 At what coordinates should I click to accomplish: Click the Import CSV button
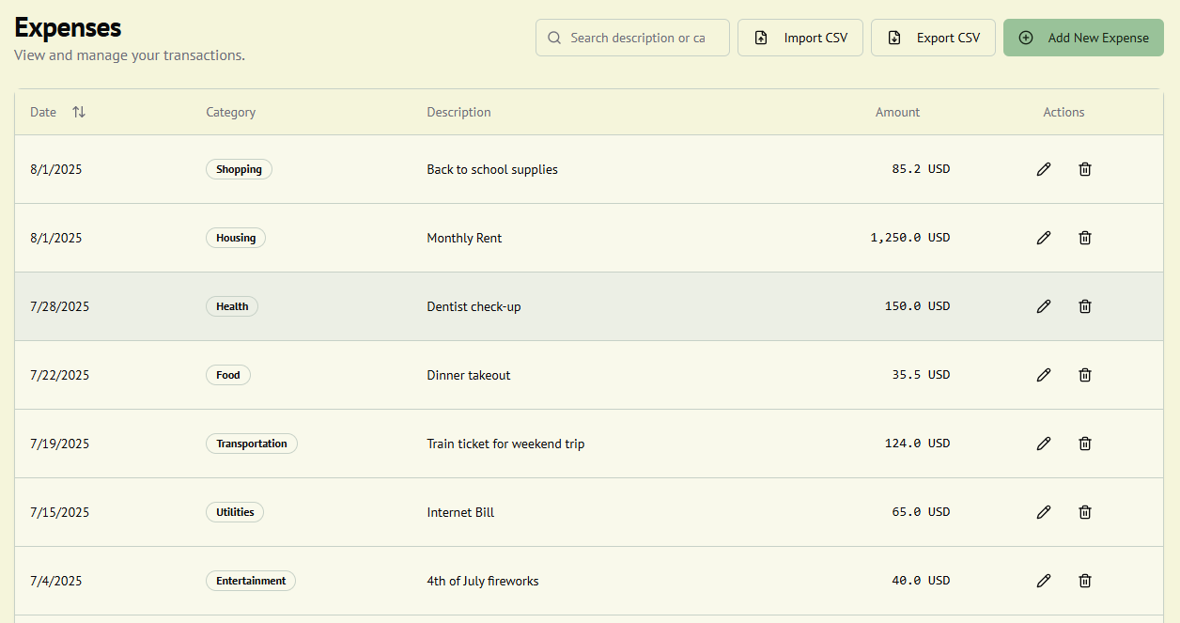(800, 38)
